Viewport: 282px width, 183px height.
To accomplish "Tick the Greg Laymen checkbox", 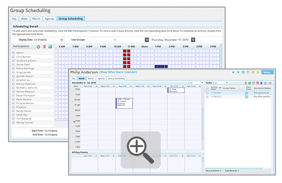I will (x=14, y=72).
